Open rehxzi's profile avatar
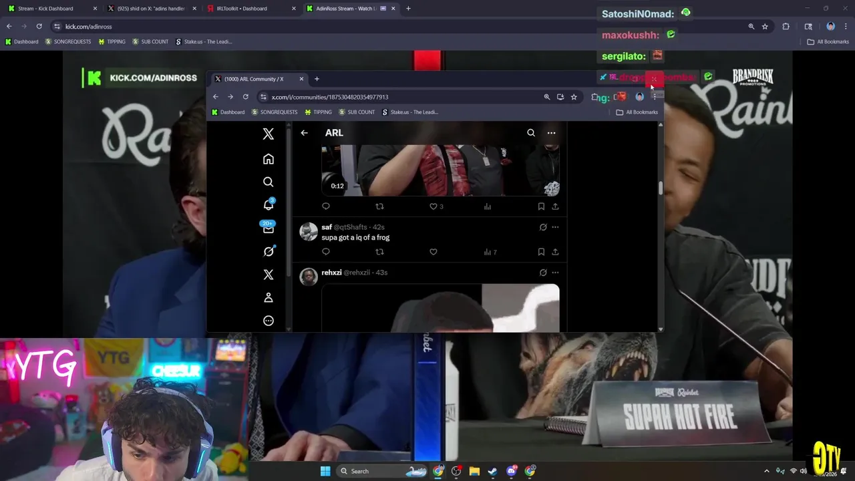This screenshot has width=855, height=481. pyautogui.click(x=309, y=277)
